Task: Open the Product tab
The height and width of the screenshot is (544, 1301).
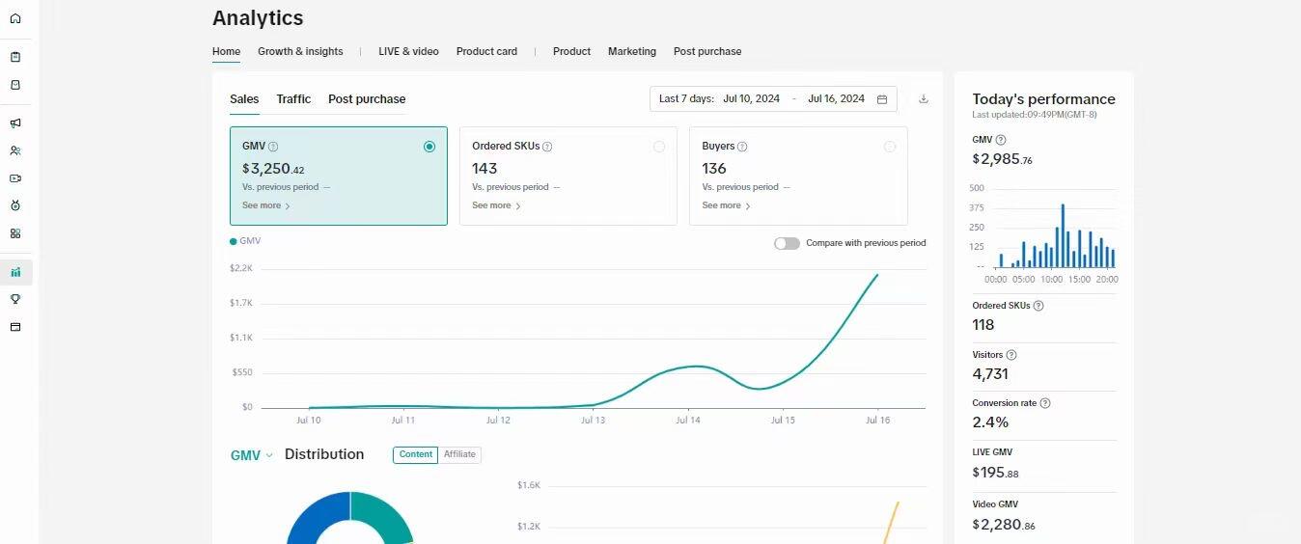Action: pos(571,51)
